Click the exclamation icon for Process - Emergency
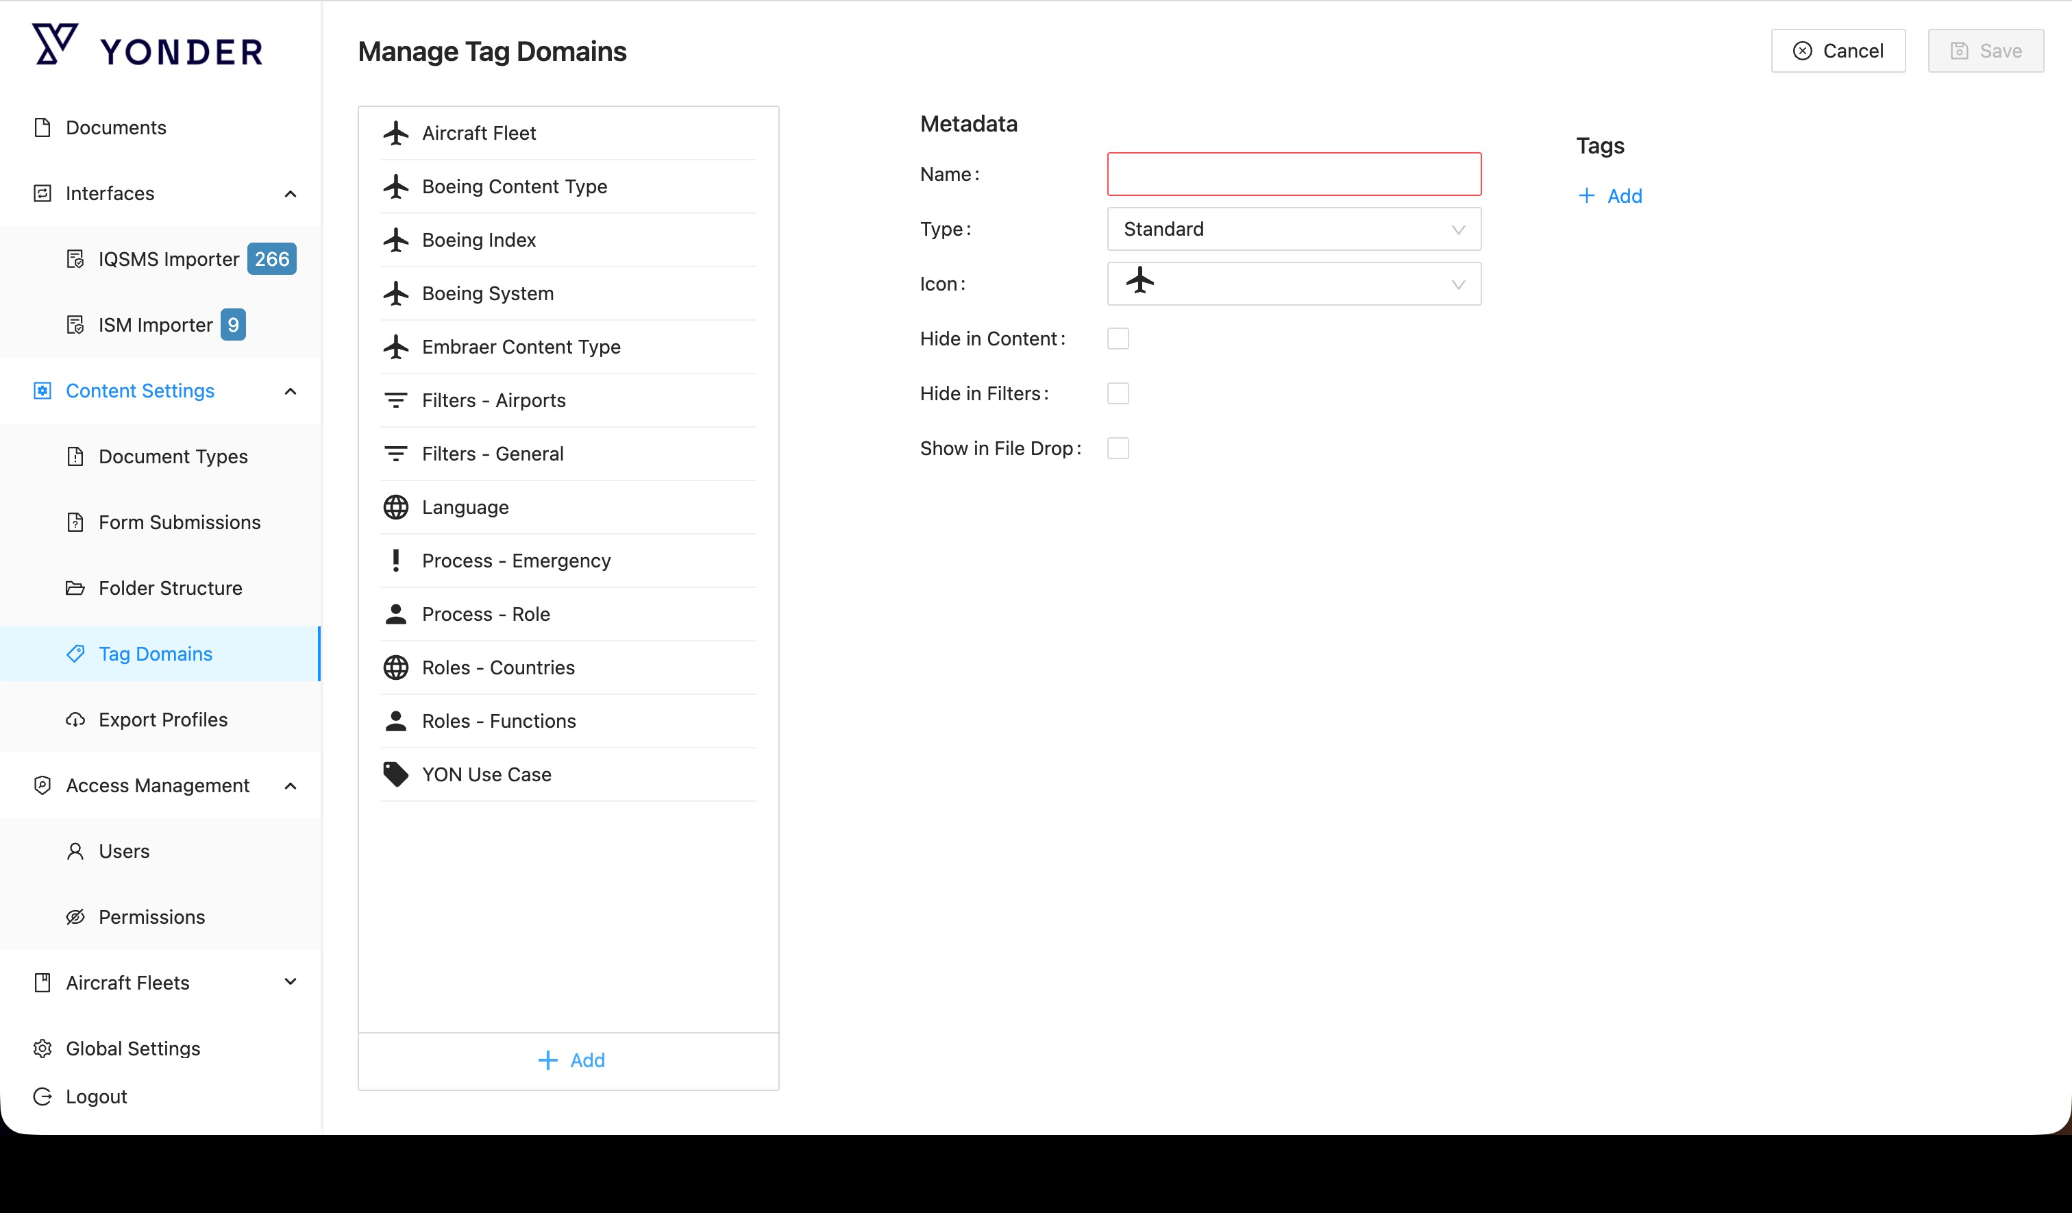 click(395, 561)
